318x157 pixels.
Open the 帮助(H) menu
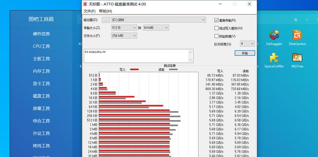105,11
